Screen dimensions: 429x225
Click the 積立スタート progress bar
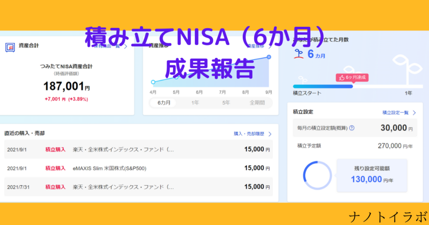tap(358, 86)
